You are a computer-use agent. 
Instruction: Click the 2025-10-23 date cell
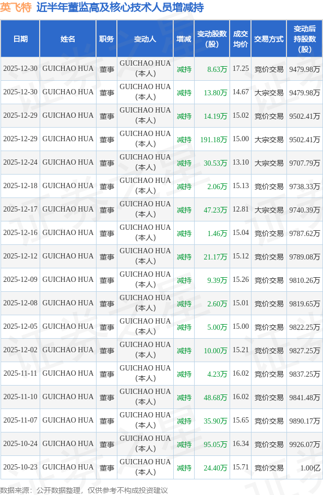tap(20, 467)
